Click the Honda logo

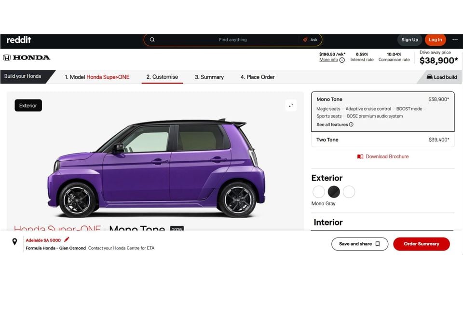[27, 57]
